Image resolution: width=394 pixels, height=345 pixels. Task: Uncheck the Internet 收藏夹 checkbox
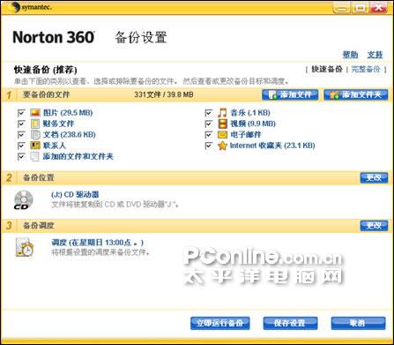tap(208, 146)
